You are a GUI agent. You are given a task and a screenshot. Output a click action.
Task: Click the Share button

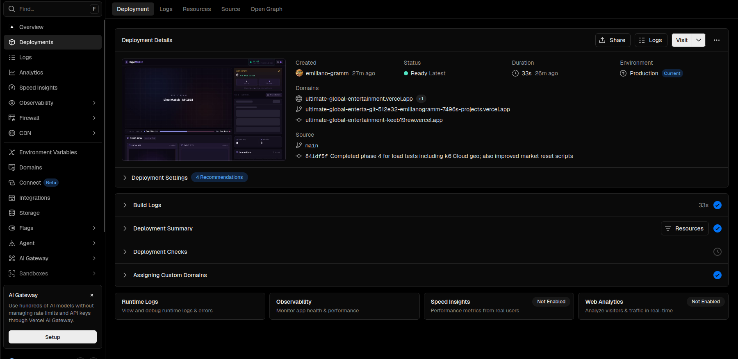(x=613, y=40)
